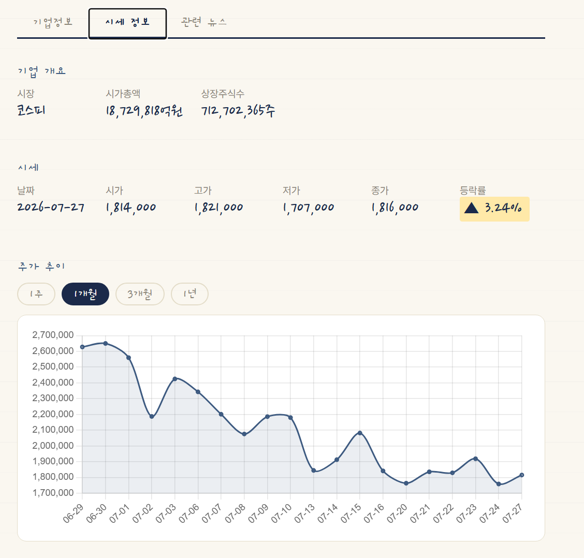
Task: Click the date 2026-07-27
Action: tap(51, 207)
